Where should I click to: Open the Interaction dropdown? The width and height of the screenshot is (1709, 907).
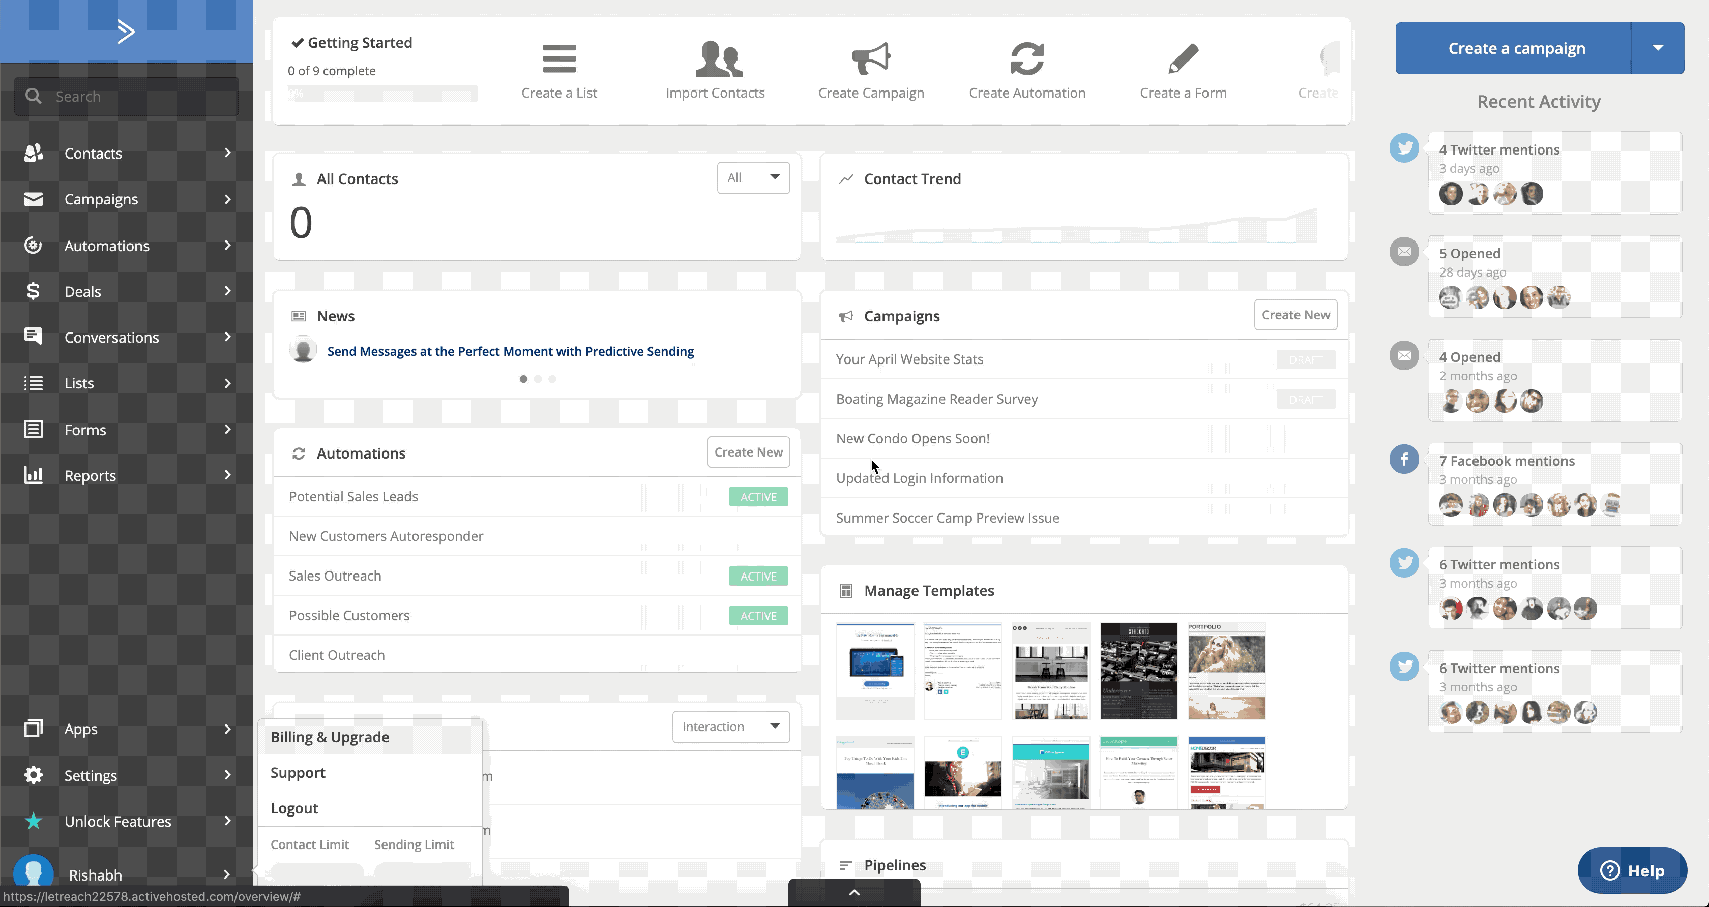click(x=730, y=727)
